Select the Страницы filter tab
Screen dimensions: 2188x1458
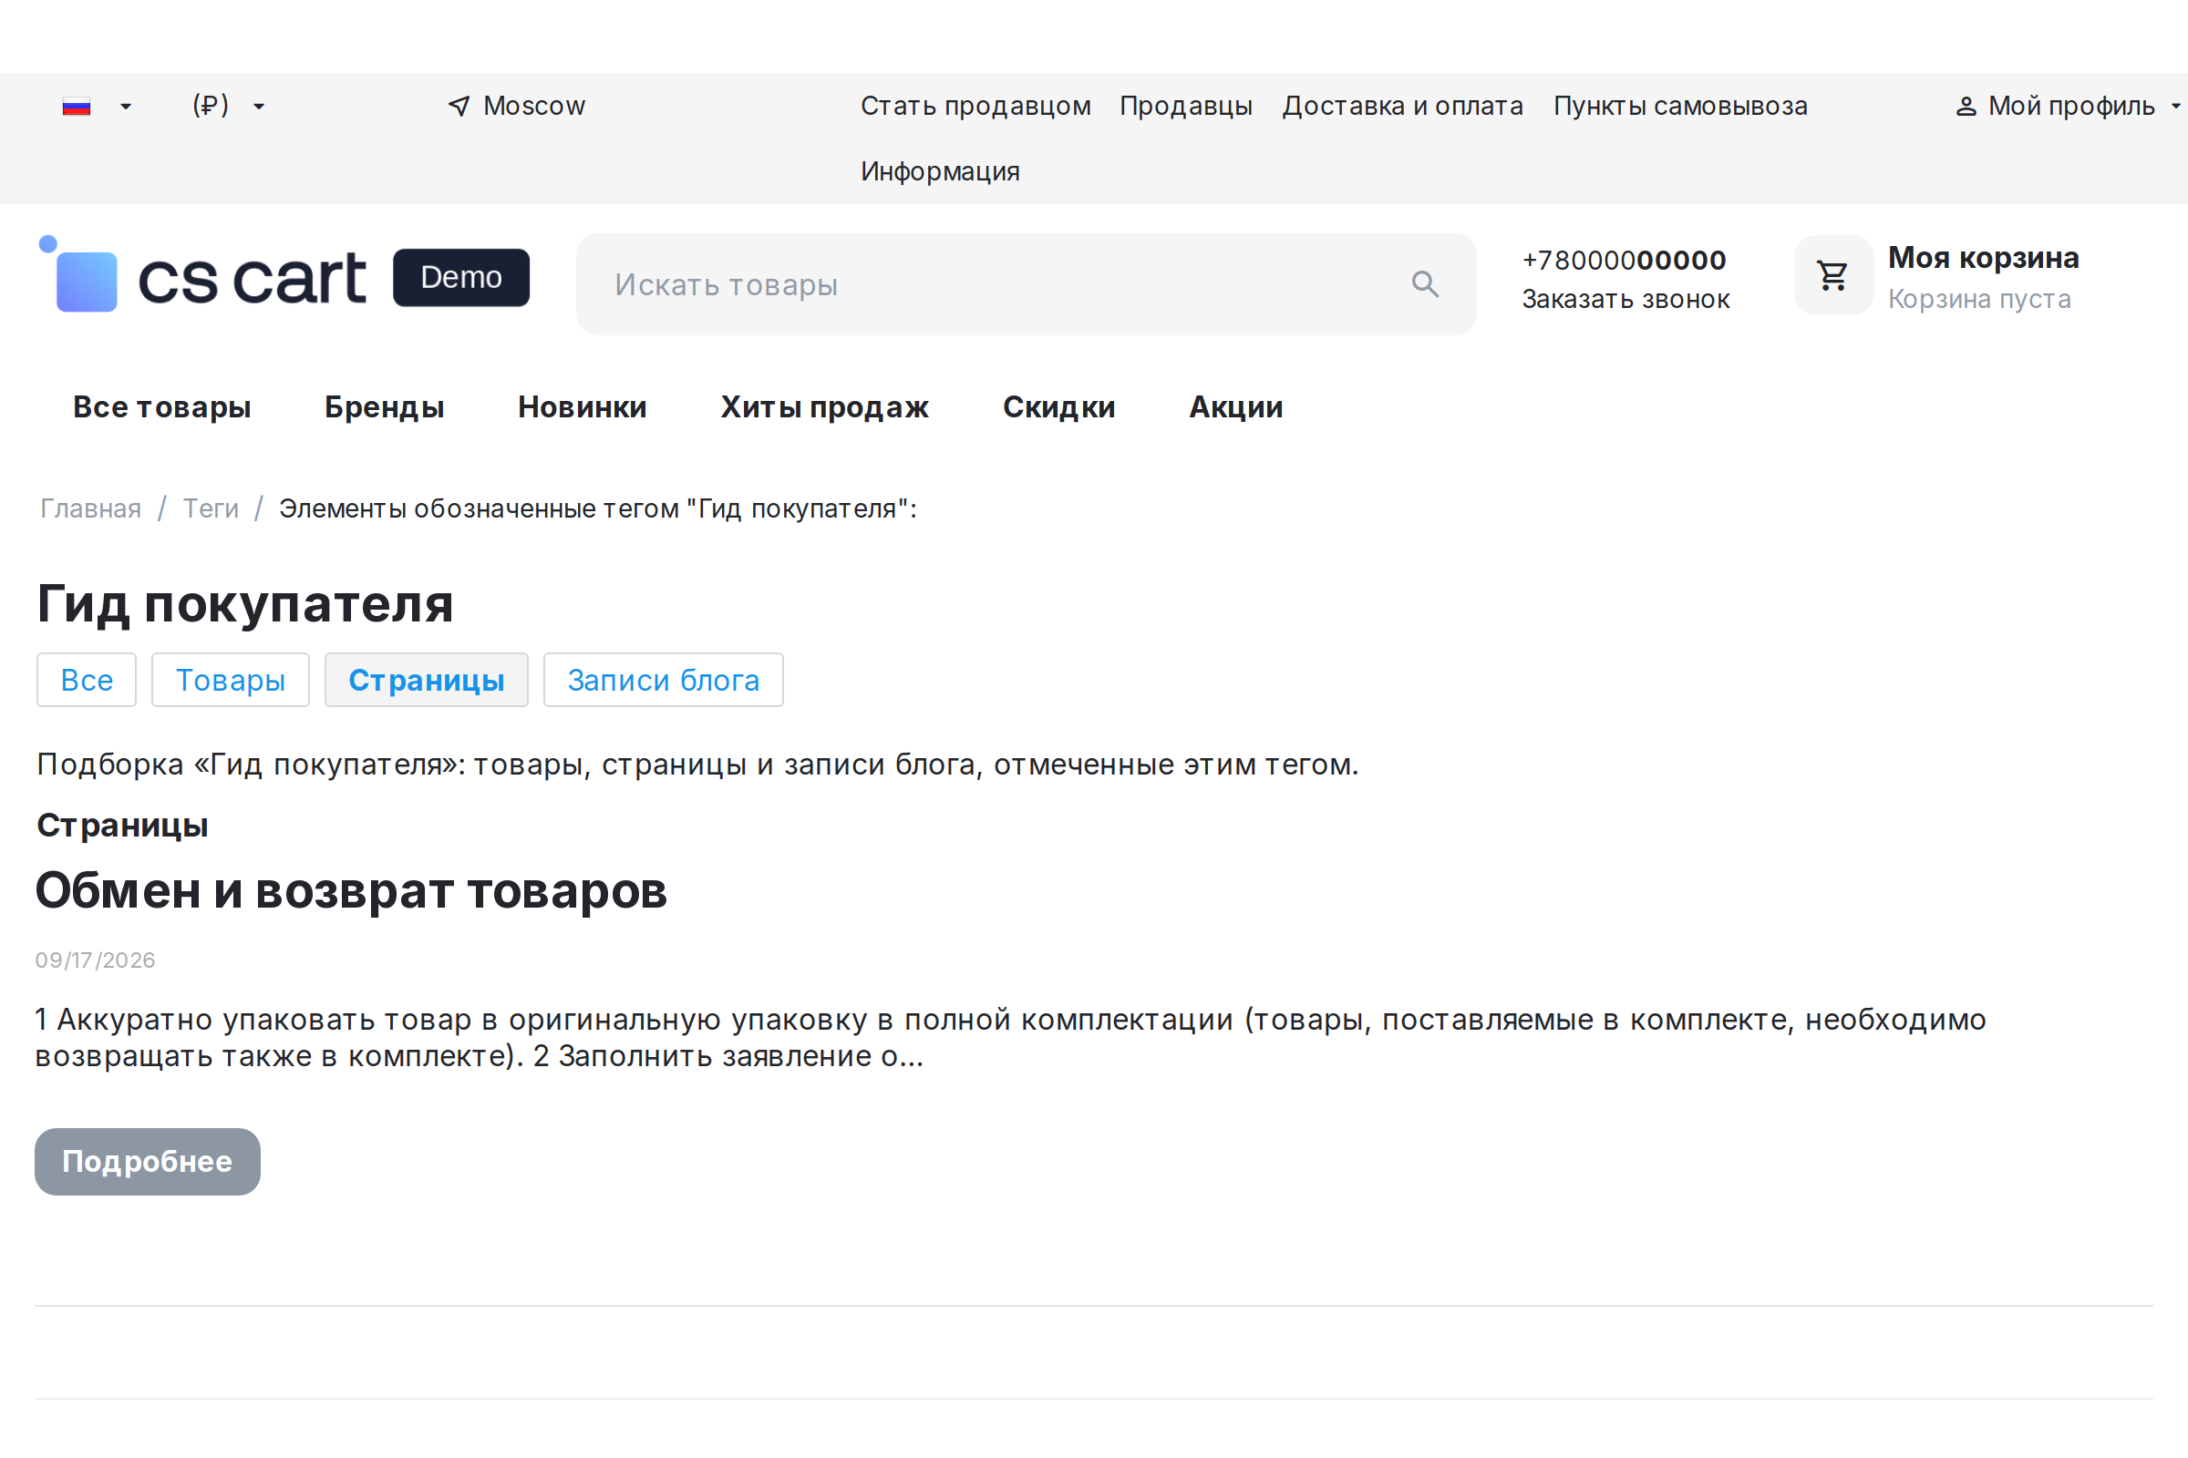pyautogui.click(x=426, y=680)
